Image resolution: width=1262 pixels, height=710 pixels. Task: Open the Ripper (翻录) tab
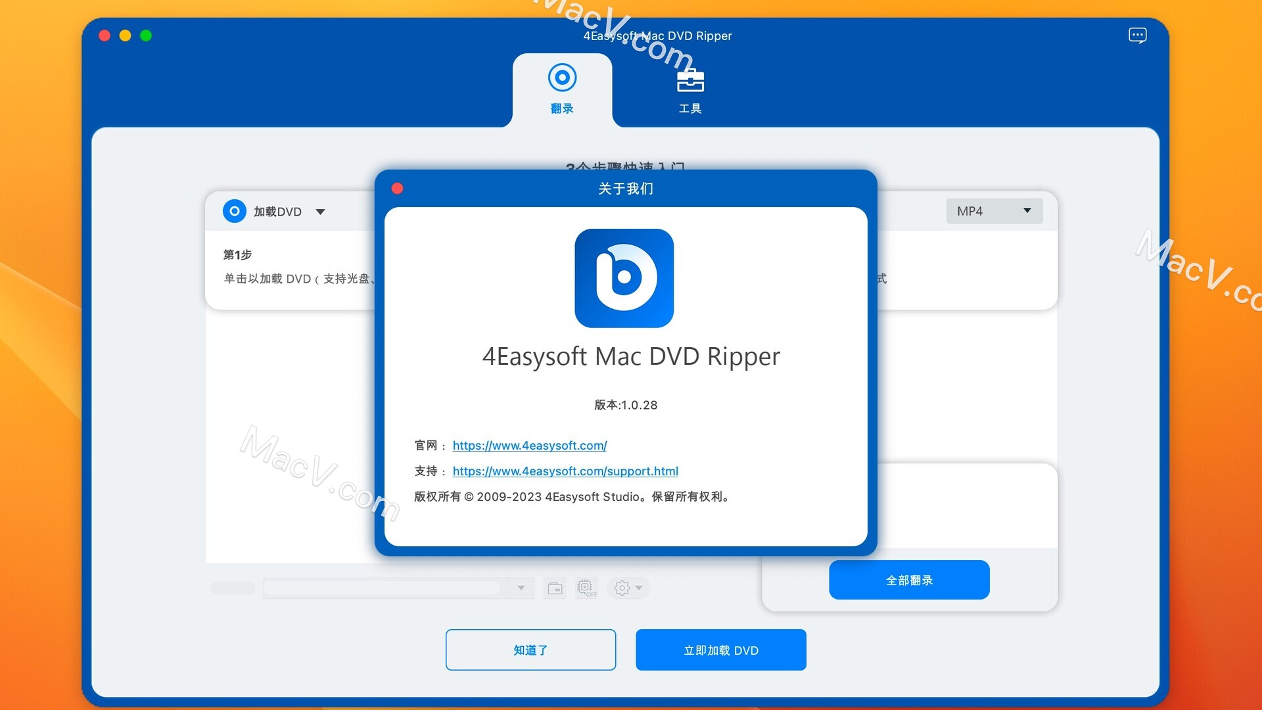562,89
